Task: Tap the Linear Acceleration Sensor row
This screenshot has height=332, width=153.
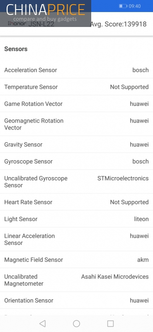Action: [76, 239]
